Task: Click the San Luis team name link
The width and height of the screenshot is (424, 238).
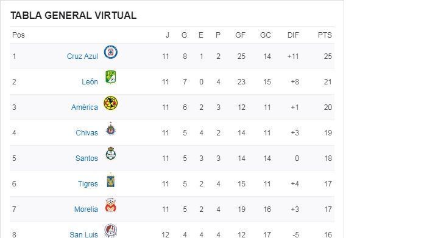Action: [83, 234]
